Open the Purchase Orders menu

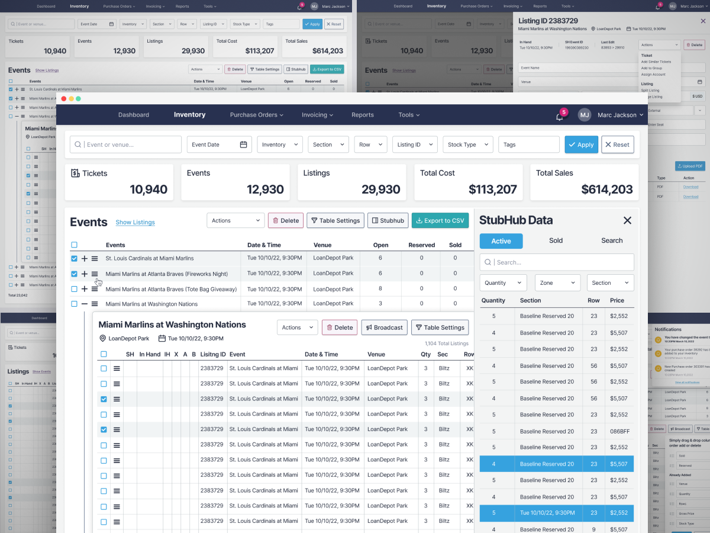[x=256, y=115]
